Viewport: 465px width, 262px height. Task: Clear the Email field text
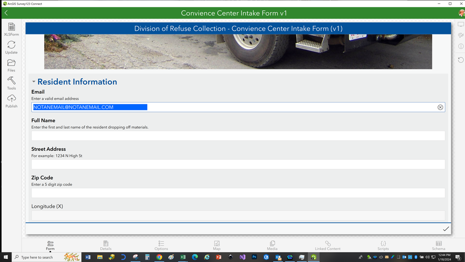(440, 107)
